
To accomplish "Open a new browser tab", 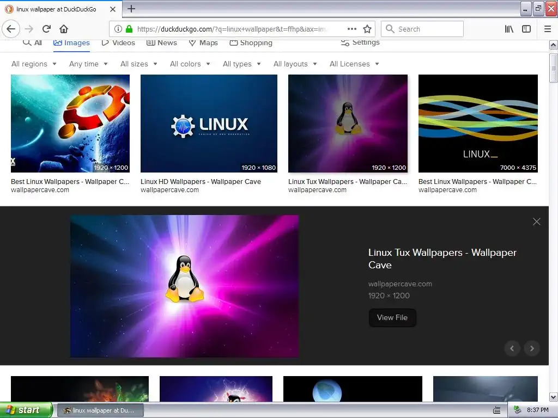I will 131,9.
